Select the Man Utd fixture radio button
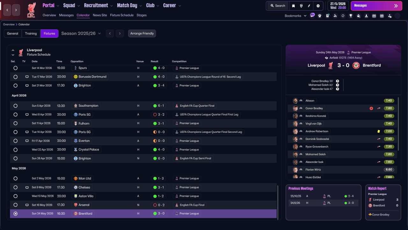This screenshot has height=230, width=408. tap(15, 179)
